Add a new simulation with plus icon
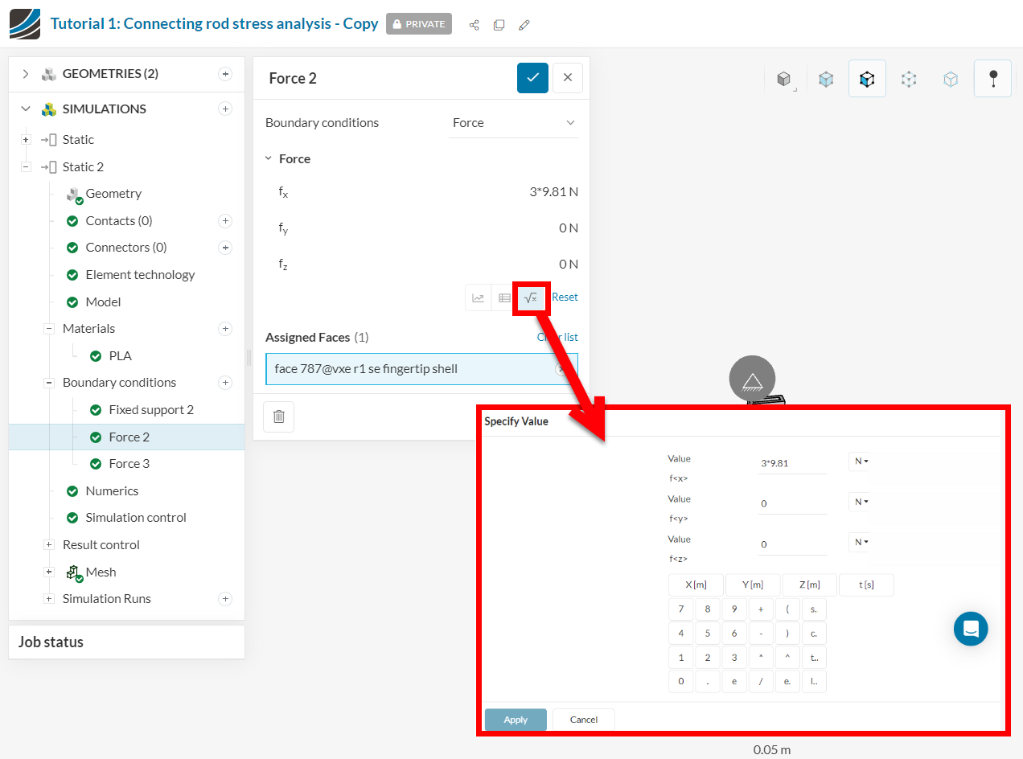Screen dimensions: 1023x759 [225, 109]
